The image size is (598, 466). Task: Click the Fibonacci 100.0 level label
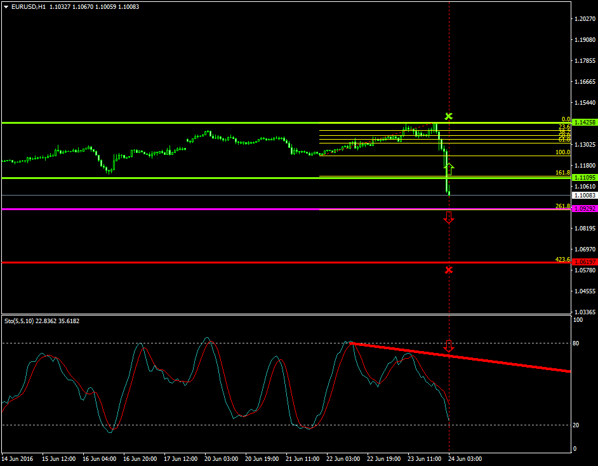[x=562, y=152]
